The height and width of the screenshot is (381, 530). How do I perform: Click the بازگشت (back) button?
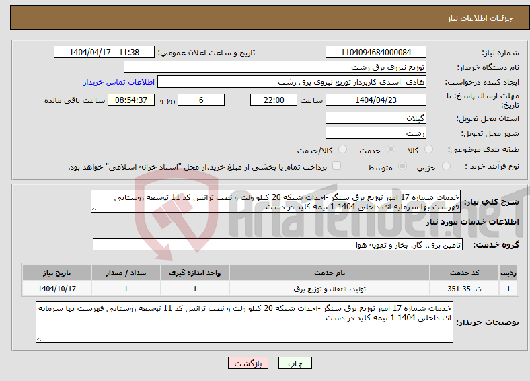coord(248,363)
